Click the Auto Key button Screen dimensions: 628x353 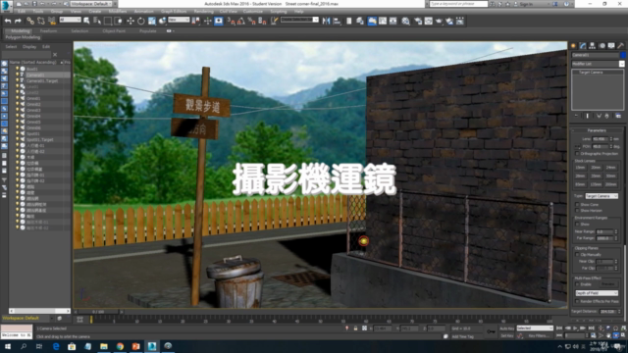click(x=506, y=328)
